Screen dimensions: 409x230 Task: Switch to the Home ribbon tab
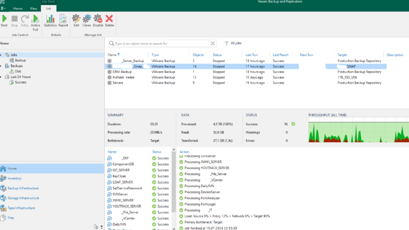[x=18, y=8]
